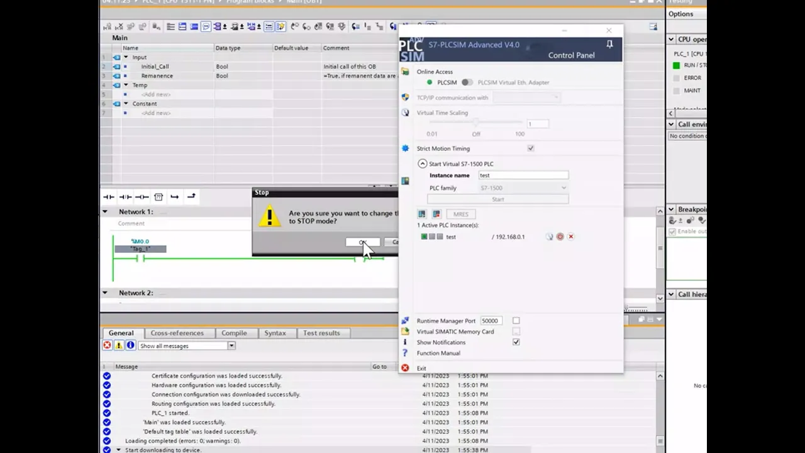Insert an empty box instruction
The height and width of the screenshot is (453, 805).
(158, 197)
